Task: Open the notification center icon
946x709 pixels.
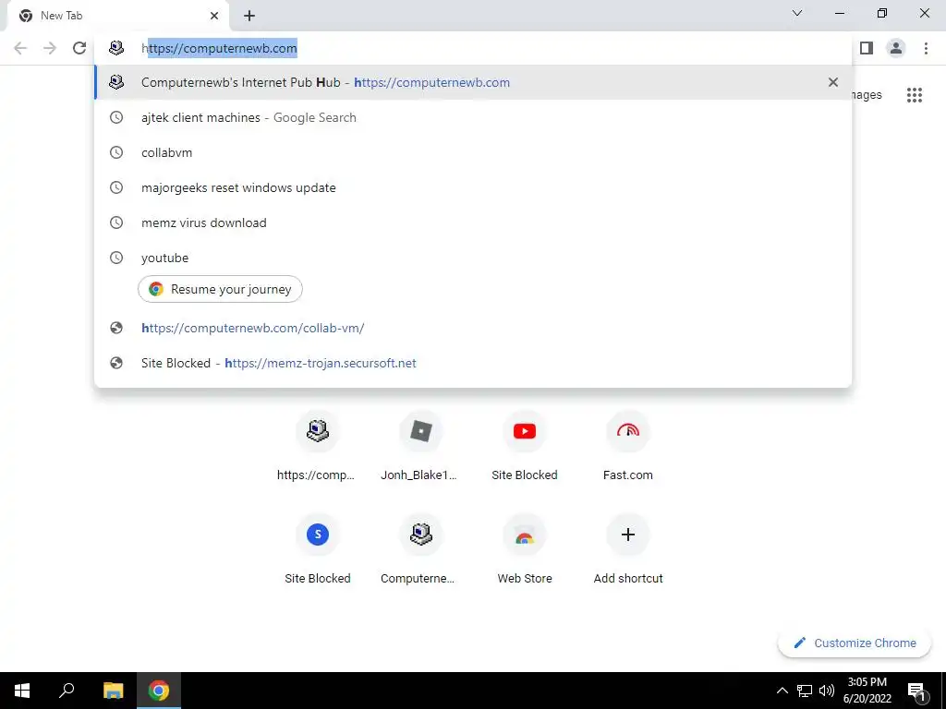Action: point(917,691)
